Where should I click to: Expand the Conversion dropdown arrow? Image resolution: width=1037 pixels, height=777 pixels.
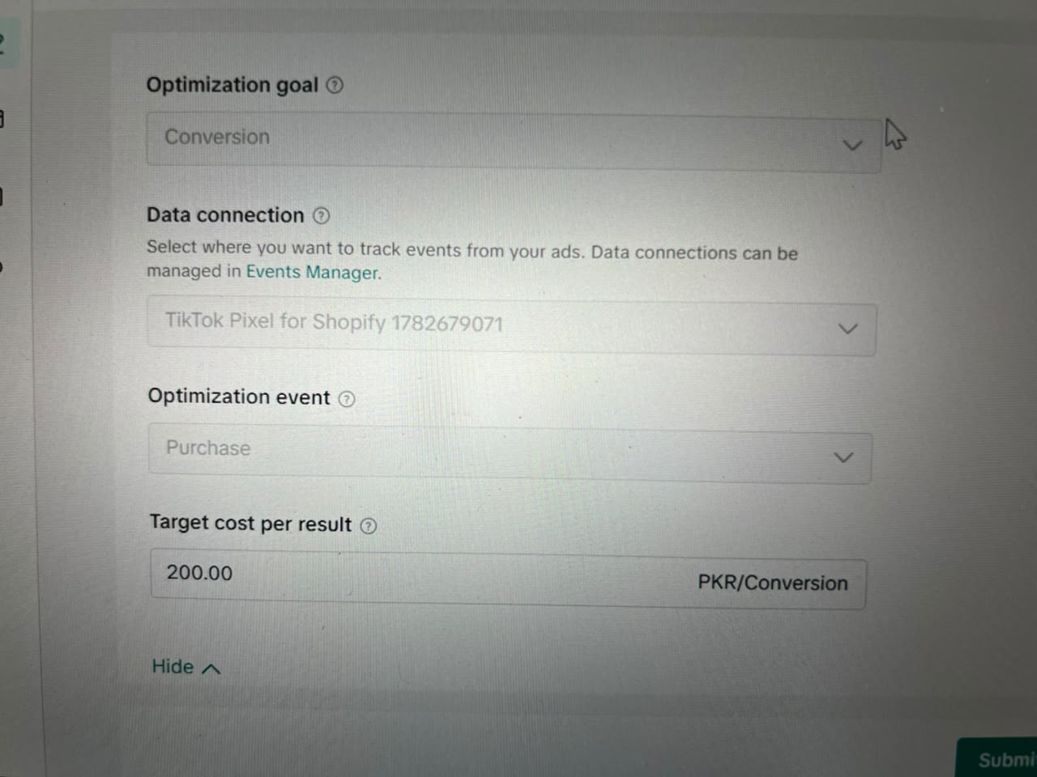(852, 146)
